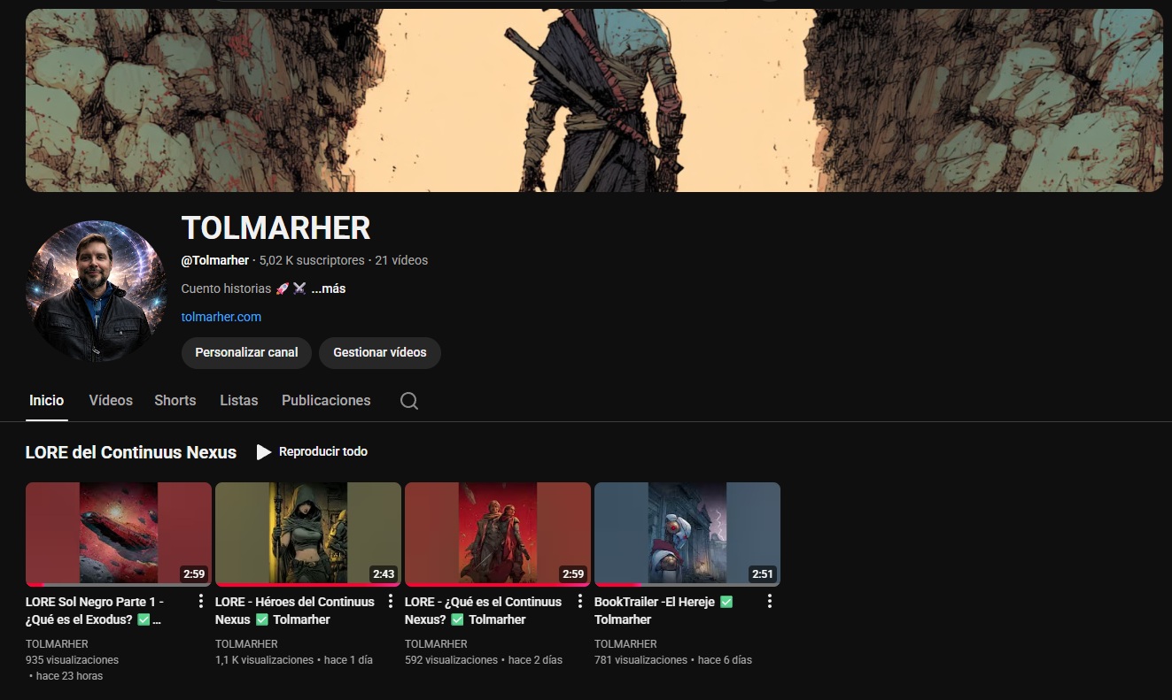Open the BookTrailer El Hereje video thumbnail
Screen dimensions: 1172x700
pyautogui.click(x=687, y=534)
